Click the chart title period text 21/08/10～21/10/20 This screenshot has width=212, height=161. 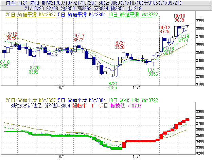71,3
